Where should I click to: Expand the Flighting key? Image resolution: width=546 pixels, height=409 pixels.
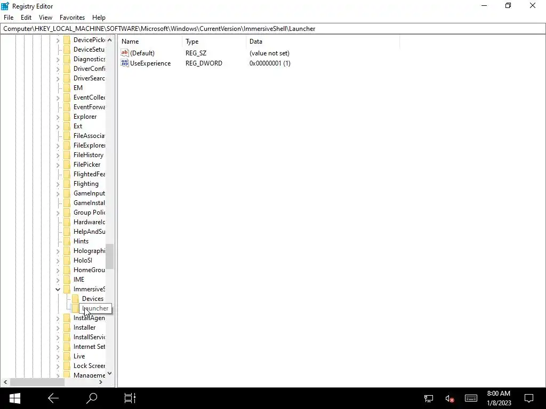click(x=58, y=184)
